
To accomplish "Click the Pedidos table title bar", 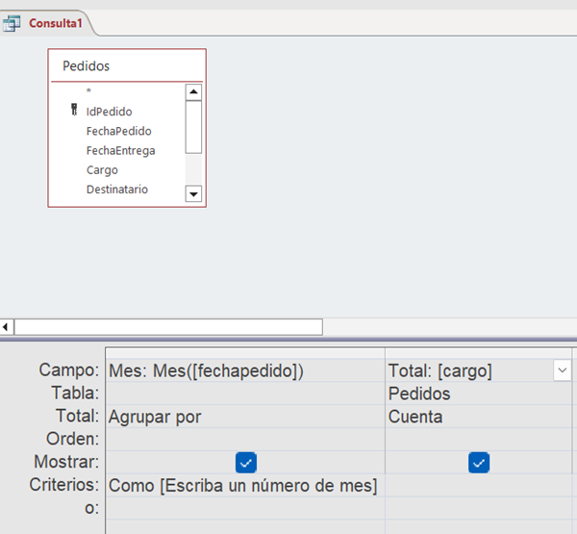I will click(127, 66).
